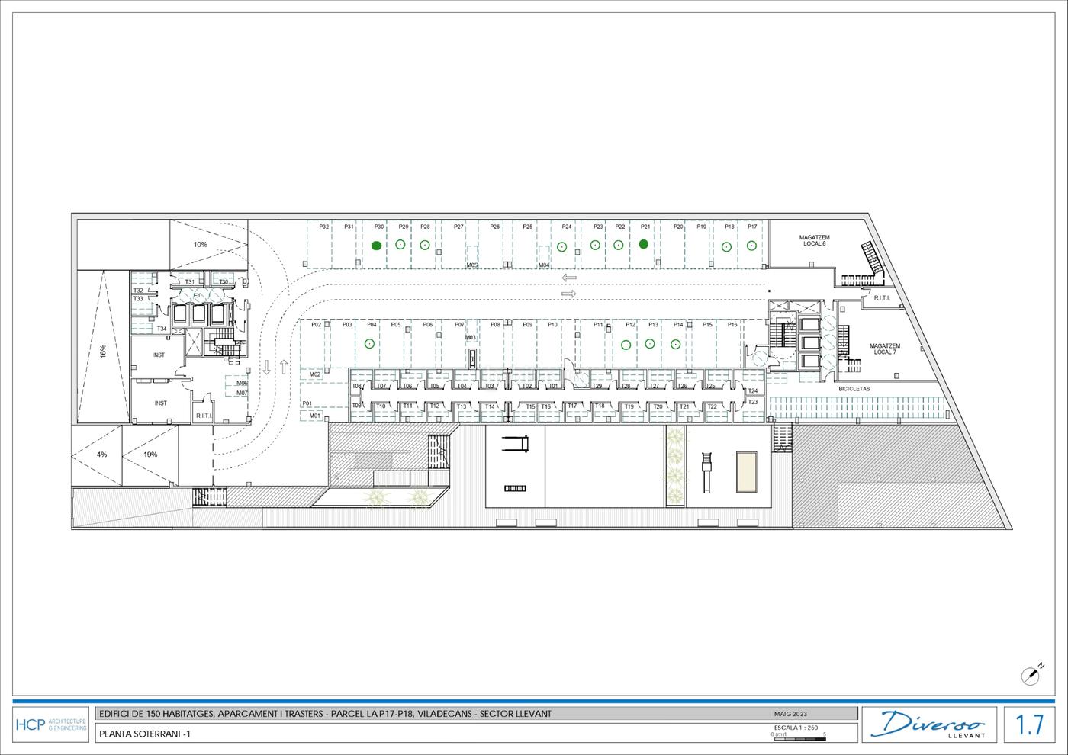Viewport: 1068px width, 755px height.
Task: Click the right-pointing traffic arrow in lane
Action: [x=568, y=294]
